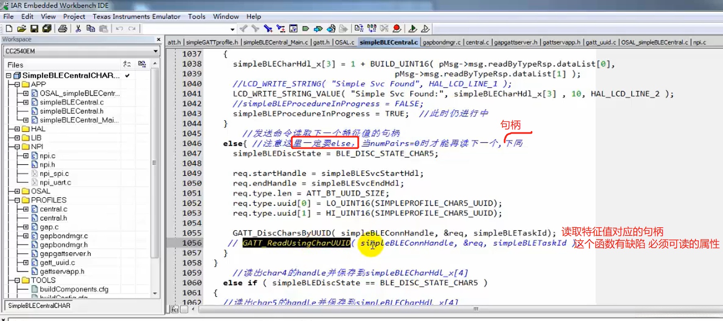723x321 pixels.
Task: Click the Workspace column options icon beside Files
Action: click(127, 64)
